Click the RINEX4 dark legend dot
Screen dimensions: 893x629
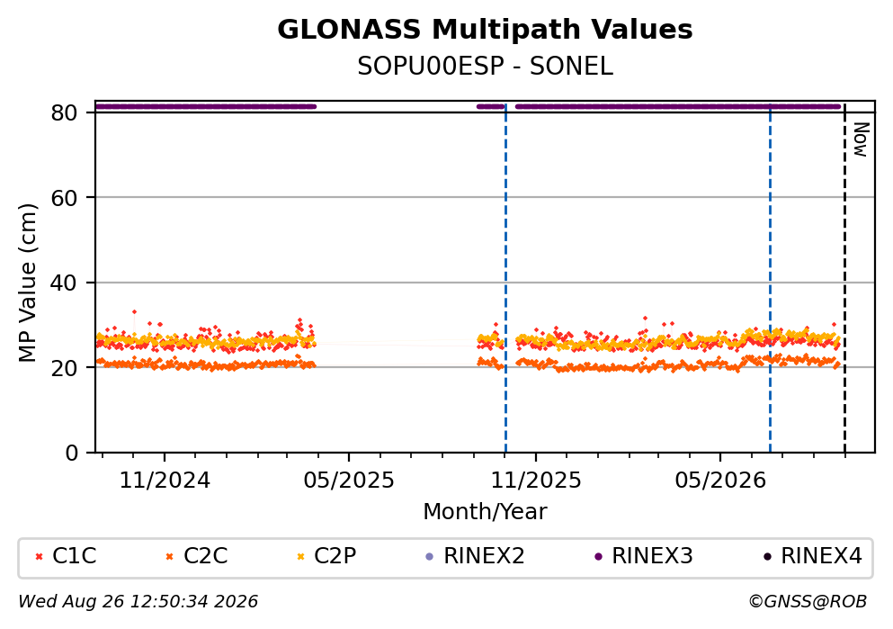pyautogui.click(x=767, y=557)
